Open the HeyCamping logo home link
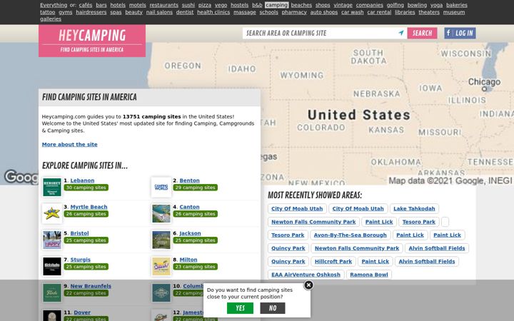The height and width of the screenshot is (321, 514). coord(92,41)
